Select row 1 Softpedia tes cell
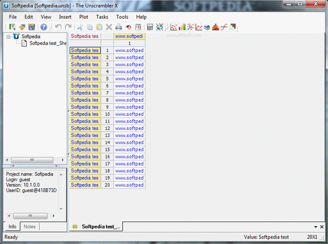 click(x=85, y=50)
